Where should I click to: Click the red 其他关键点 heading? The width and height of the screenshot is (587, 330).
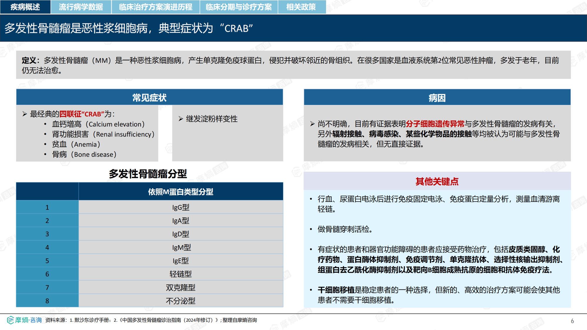(437, 181)
